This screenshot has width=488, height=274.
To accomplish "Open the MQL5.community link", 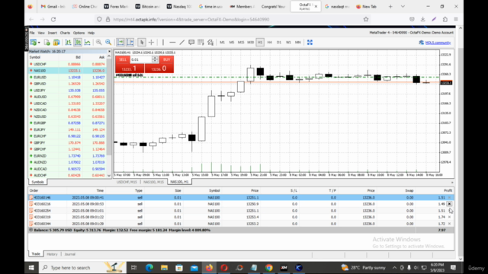I will click(438, 43).
